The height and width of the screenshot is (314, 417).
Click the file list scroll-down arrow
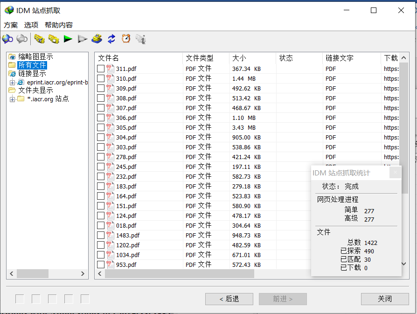[403, 264]
